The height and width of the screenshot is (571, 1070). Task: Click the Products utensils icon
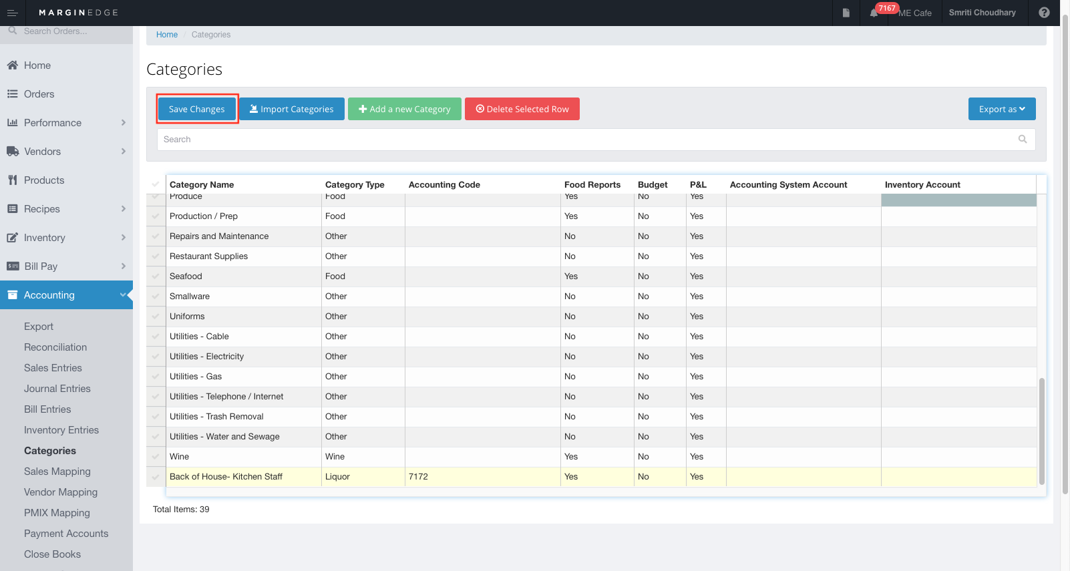click(12, 180)
